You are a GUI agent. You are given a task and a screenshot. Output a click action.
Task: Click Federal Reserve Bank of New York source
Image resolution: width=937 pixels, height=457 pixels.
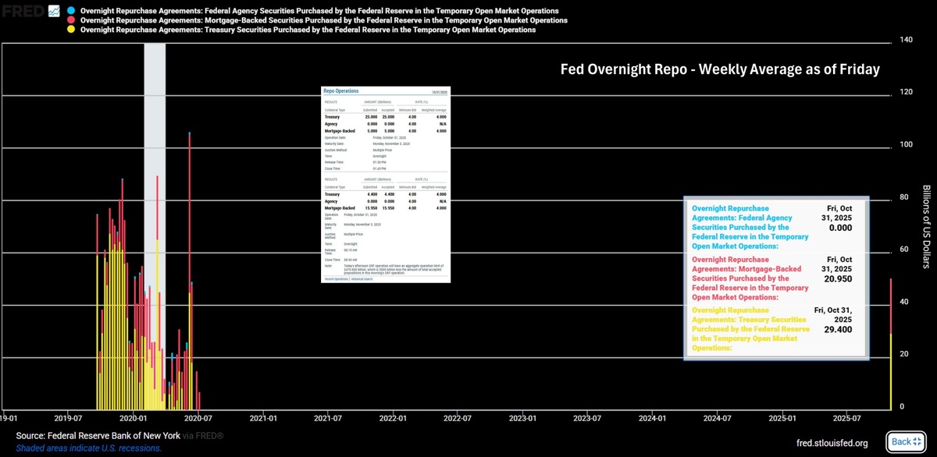point(114,435)
